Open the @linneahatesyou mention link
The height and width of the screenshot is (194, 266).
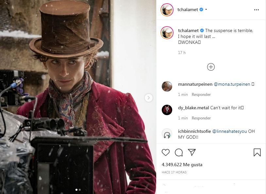(229, 131)
